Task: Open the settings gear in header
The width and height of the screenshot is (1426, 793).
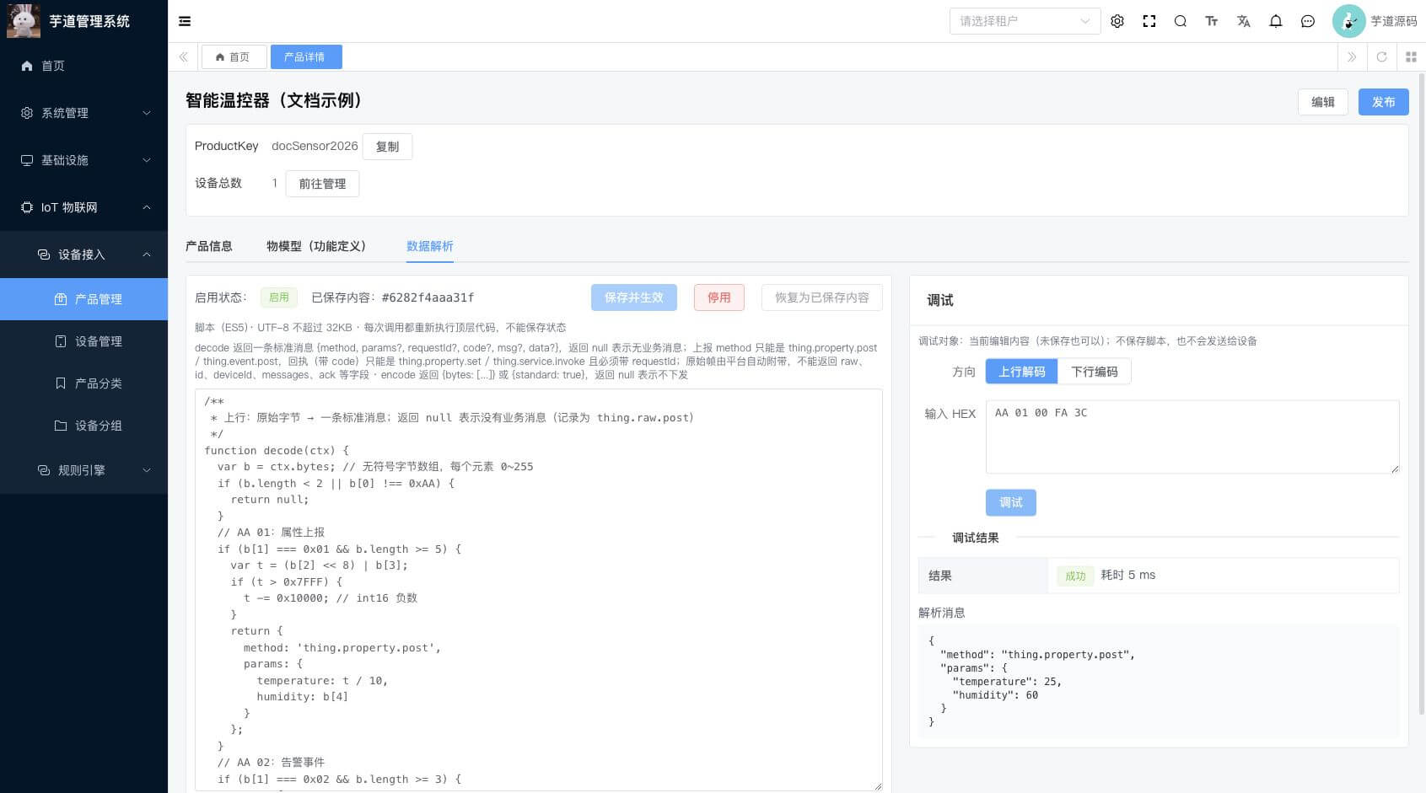Action: [1117, 21]
